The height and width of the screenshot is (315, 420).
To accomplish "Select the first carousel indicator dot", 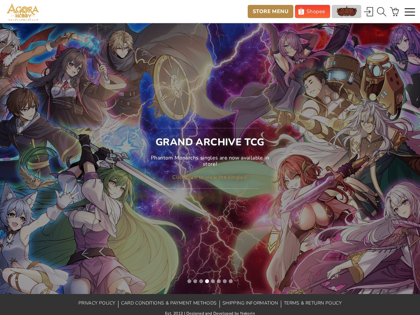I will click(x=189, y=281).
